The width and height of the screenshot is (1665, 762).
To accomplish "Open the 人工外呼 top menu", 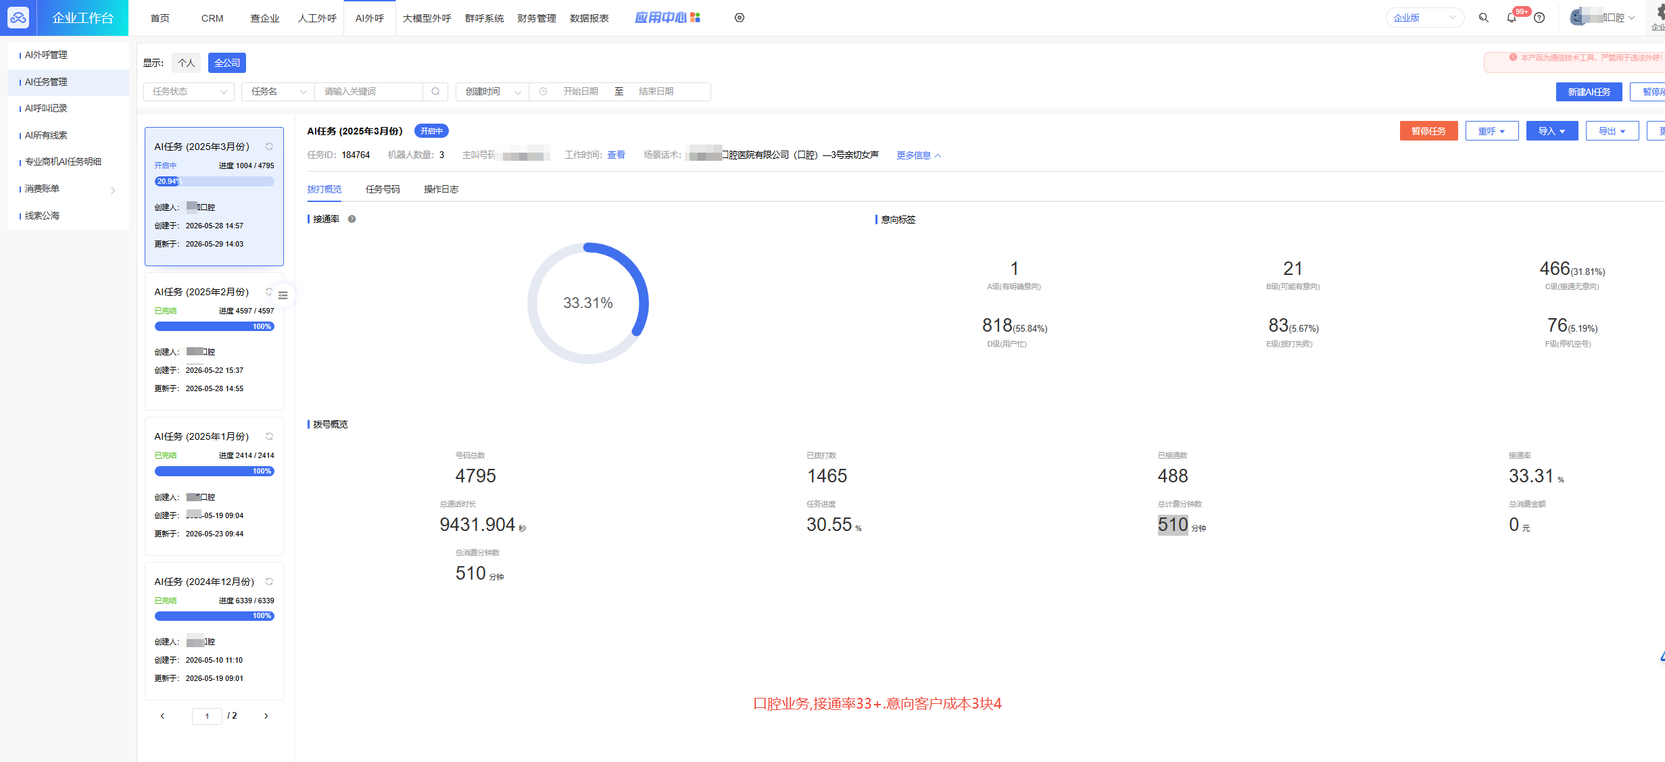I will tap(317, 18).
